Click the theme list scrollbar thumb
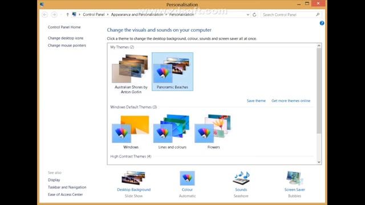Screen dimensions: 365x205 [x=319, y=91]
